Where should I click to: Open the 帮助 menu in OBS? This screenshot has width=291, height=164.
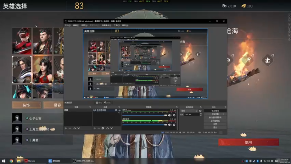click(x=125, y=25)
